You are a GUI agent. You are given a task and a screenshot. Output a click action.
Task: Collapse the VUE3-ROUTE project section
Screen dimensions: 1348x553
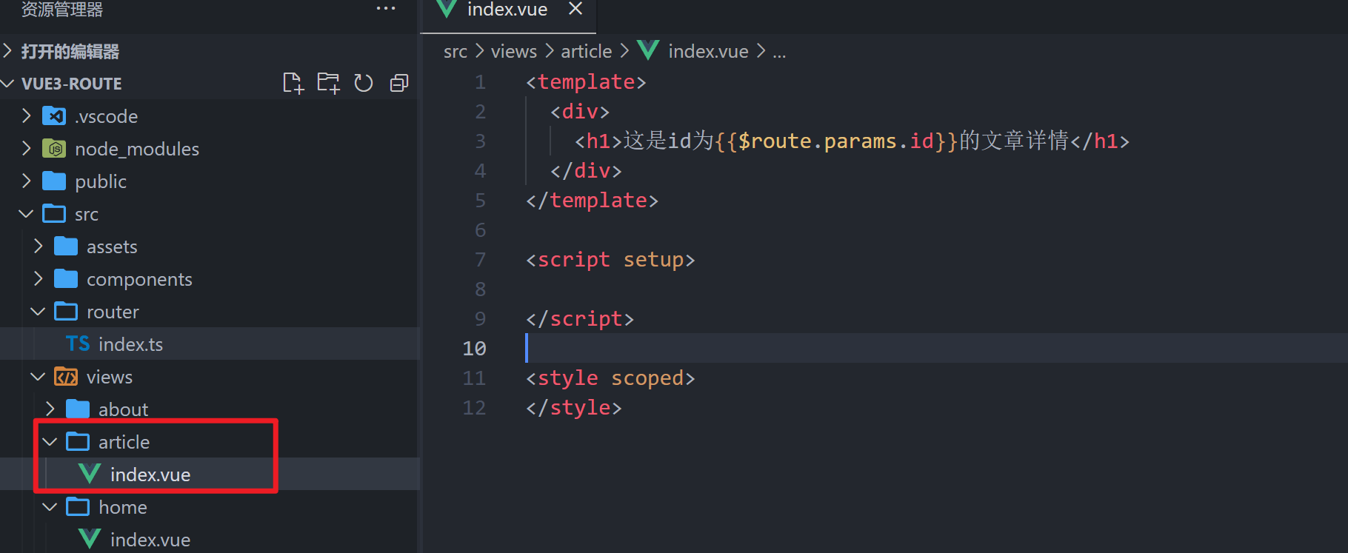coord(7,84)
